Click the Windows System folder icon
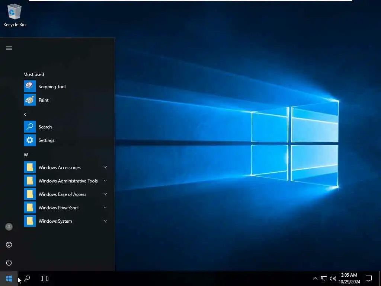 coord(30,221)
